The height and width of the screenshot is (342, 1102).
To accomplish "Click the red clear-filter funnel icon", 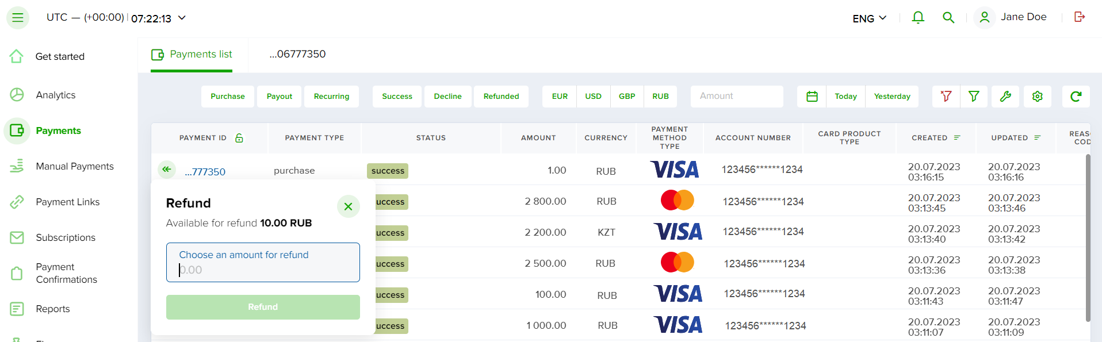I will coord(946,97).
